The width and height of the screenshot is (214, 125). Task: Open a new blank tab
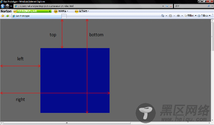pos(64,16)
